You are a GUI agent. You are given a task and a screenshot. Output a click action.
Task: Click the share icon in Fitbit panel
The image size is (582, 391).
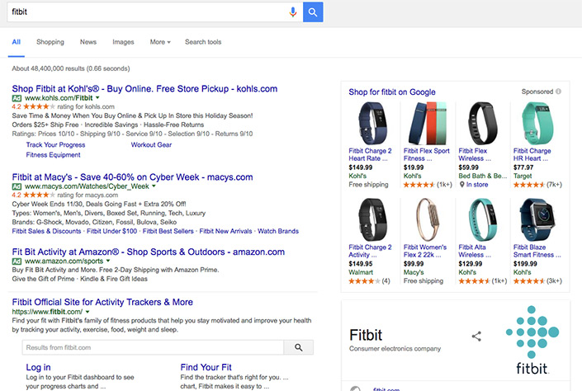coord(476,336)
